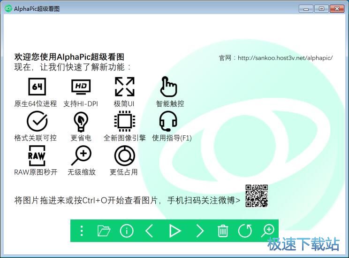Screen dimensions: 349x258
Task: Close the AlphaPic window
Action: [337, 9]
